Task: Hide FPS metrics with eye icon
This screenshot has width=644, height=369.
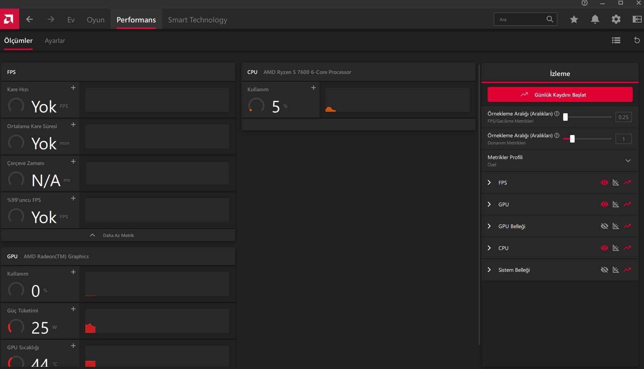Action: (604, 182)
